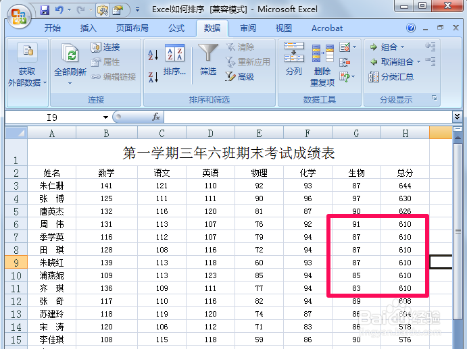Open the undo history dropdown arrow
467x349 pixels.
click(69, 10)
